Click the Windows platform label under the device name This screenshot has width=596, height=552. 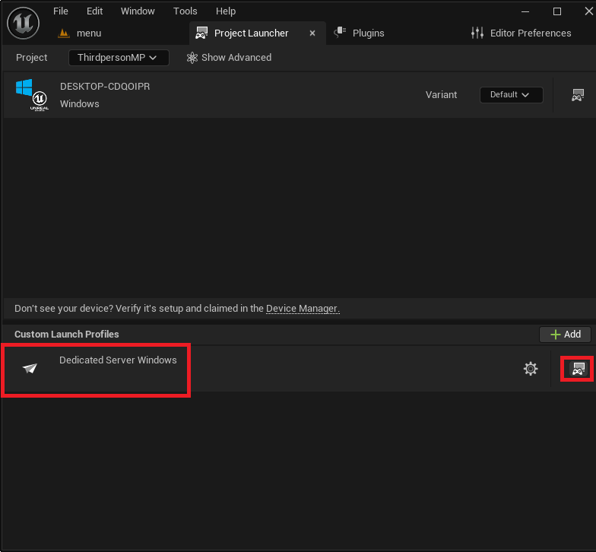coord(79,103)
